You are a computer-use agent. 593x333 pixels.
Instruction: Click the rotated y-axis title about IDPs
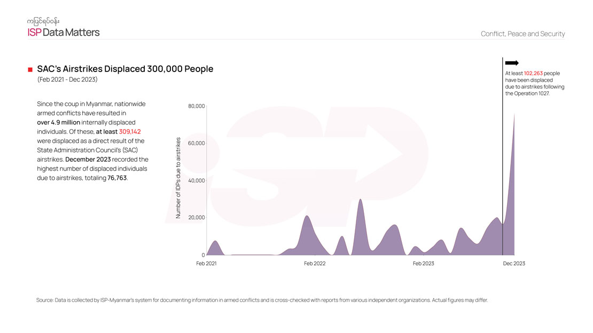179,178
